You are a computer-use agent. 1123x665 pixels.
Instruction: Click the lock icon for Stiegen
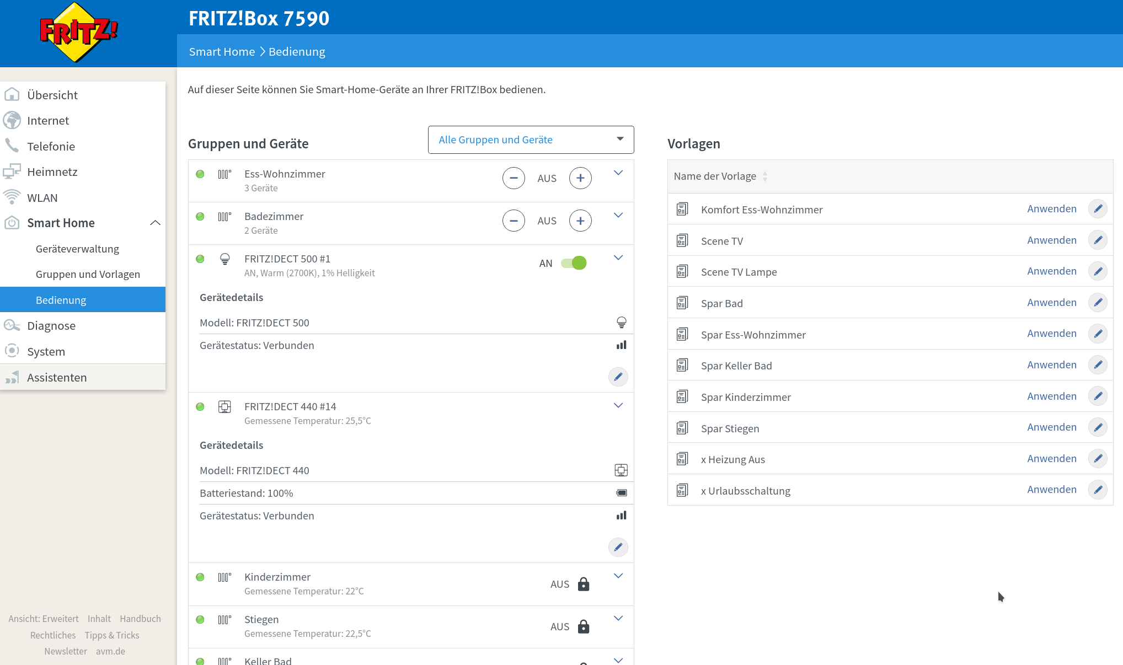[x=584, y=627]
